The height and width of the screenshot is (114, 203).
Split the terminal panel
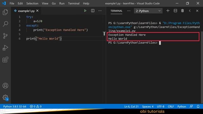coord(175,11)
